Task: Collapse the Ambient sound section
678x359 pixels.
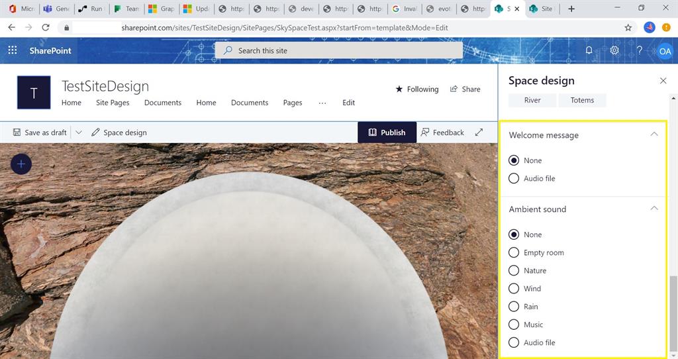Action: click(x=654, y=209)
